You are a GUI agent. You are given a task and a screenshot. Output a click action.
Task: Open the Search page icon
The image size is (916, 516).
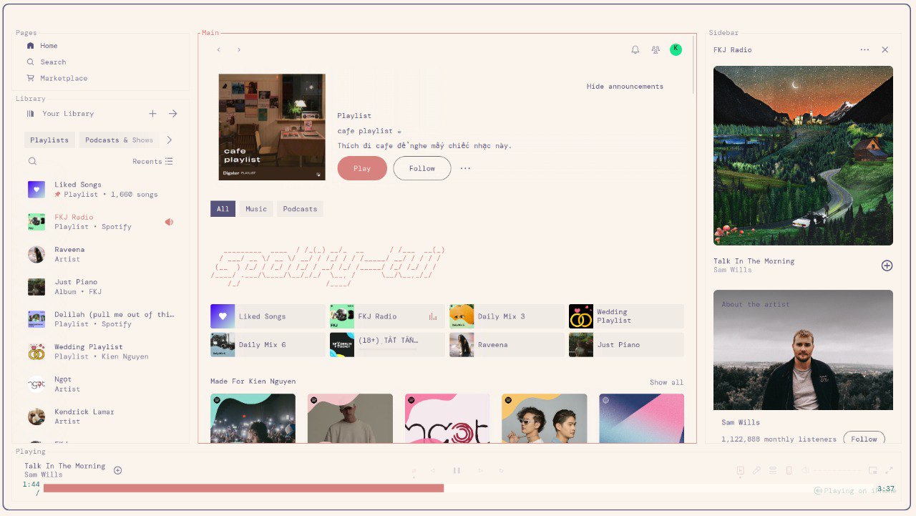[30, 62]
